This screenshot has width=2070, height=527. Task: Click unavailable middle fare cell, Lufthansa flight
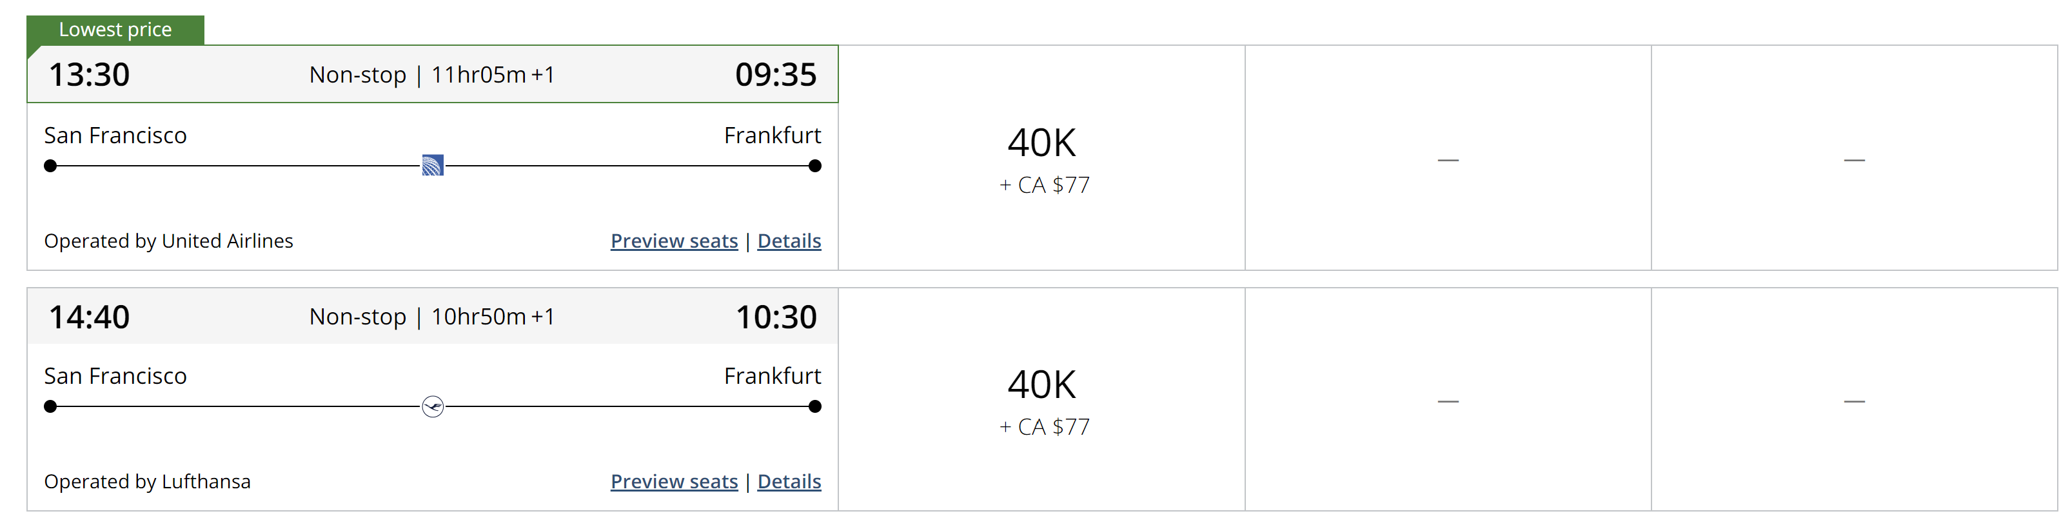point(1447,400)
